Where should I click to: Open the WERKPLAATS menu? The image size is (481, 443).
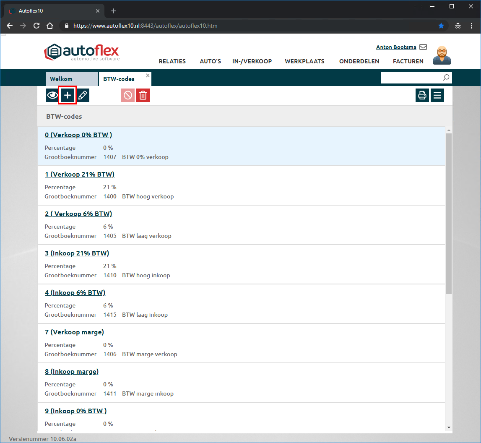pos(304,61)
